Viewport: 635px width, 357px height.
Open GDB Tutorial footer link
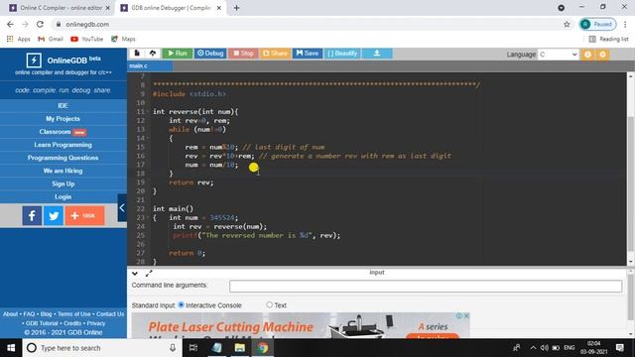42,323
